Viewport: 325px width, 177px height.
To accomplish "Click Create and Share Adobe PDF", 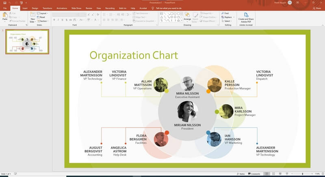I will 246,17.
